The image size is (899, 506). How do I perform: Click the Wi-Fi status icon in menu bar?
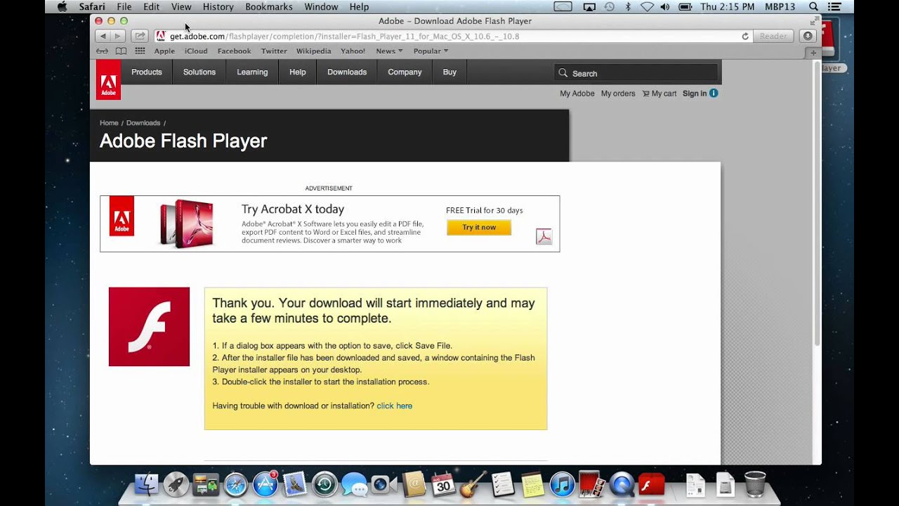click(x=647, y=6)
